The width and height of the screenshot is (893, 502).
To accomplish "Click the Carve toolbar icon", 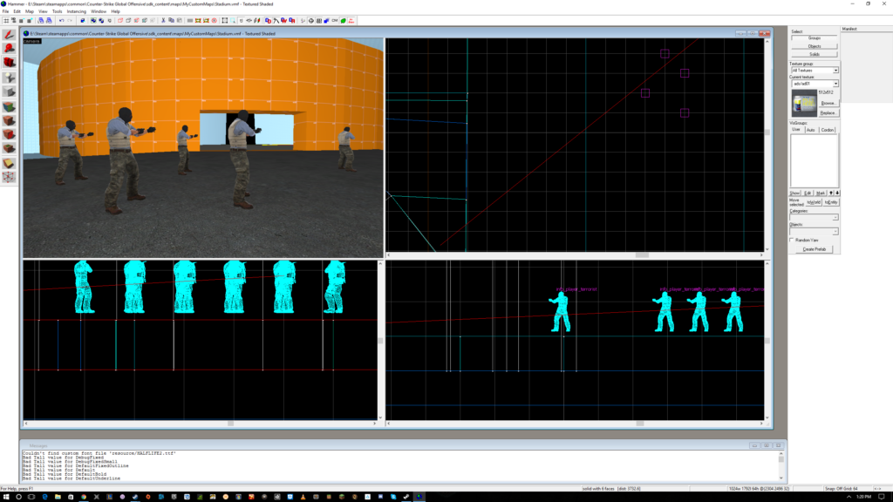I will pyautogui.click(x=83, y=21).
